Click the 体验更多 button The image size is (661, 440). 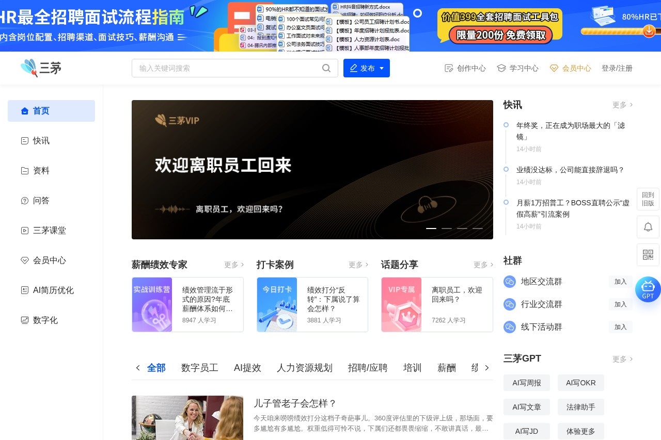581,431
